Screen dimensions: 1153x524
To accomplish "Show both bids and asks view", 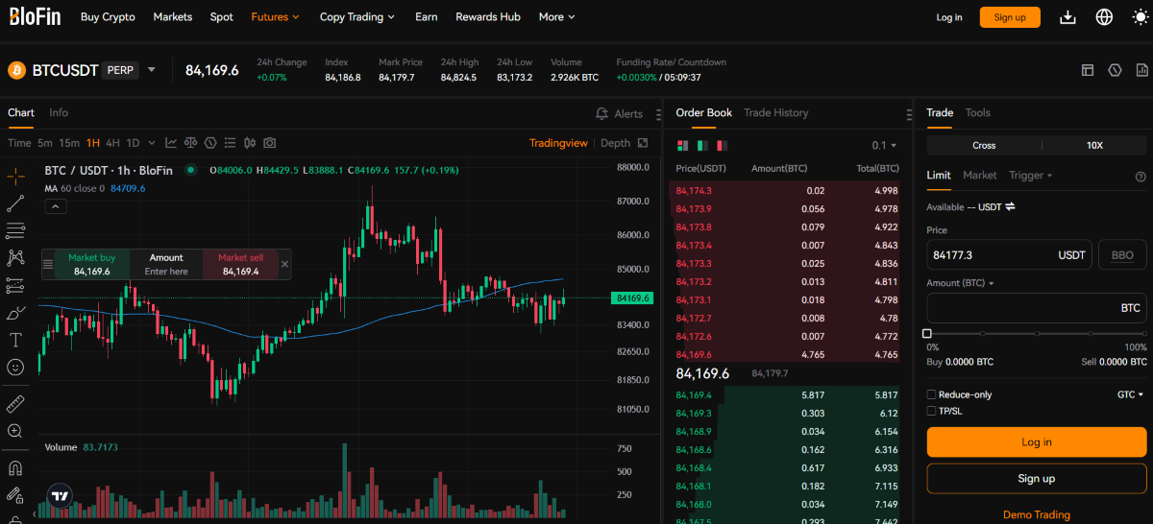I will (x=683, y=145).
